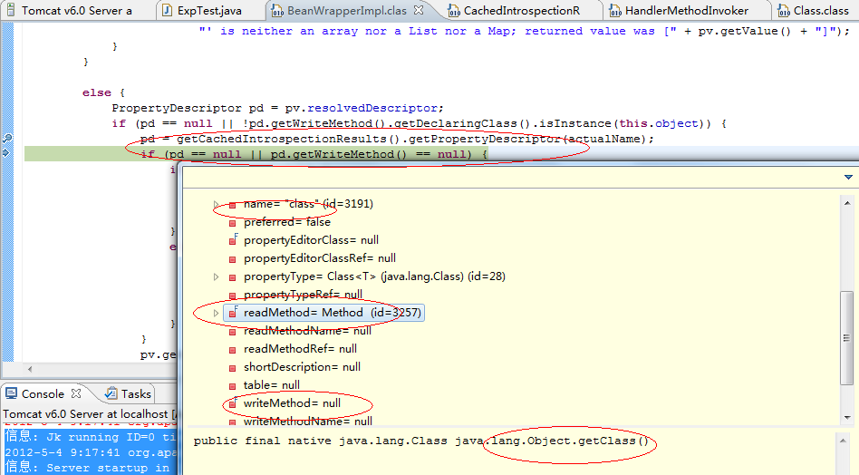Click the field icon beside propertyEditorClassRef
Image resolution: width=859 pixels, height=475 pixels.
coord(232,259)
